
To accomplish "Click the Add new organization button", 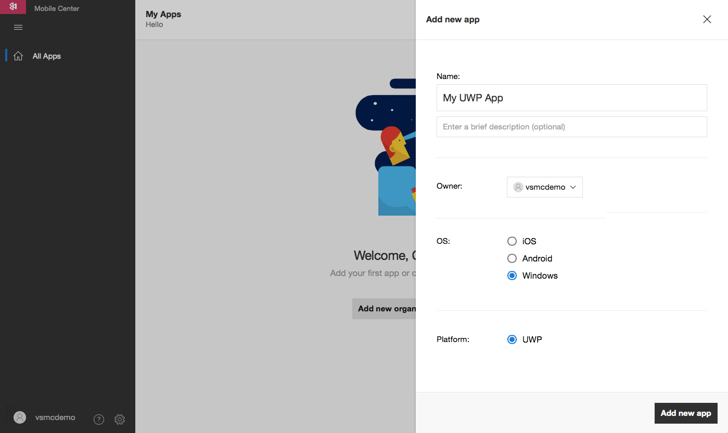I will (384, 309).
